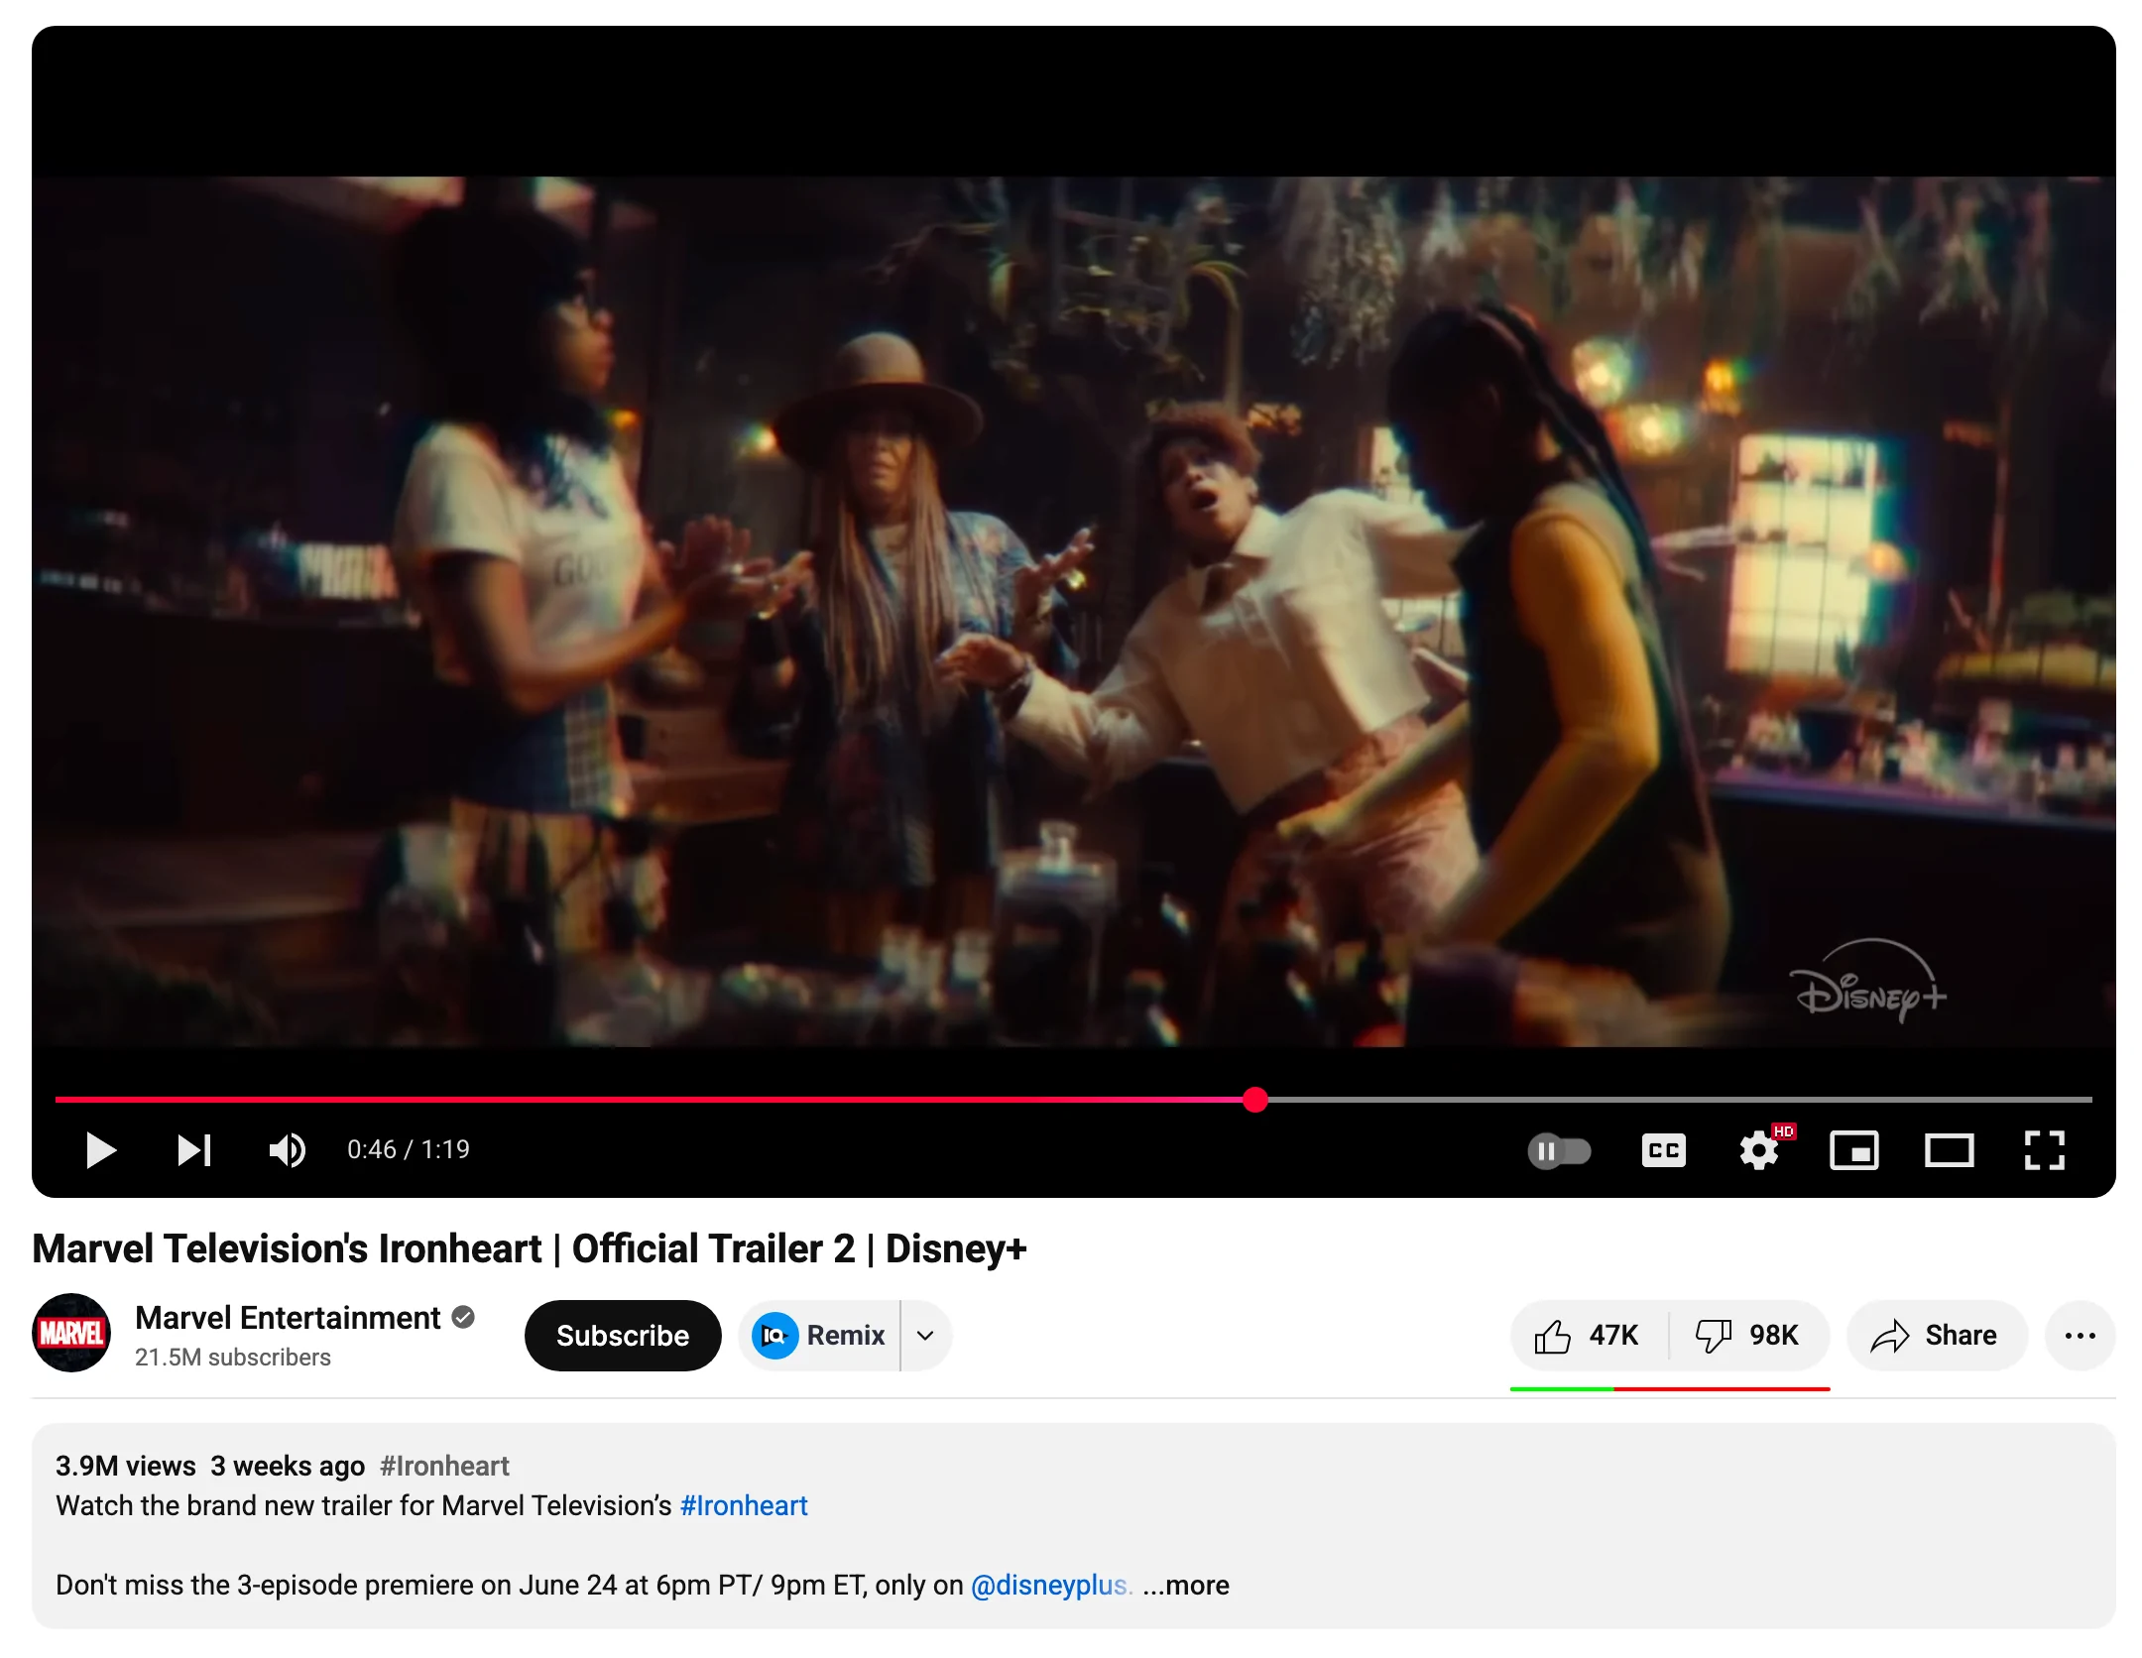Screen dimensions: 2142x1658
Task: Dislike the video showing 98K
Action: (x=1749, y=1336)
